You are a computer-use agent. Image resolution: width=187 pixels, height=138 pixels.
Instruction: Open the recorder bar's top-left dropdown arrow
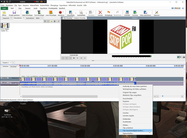pos(2,2)
